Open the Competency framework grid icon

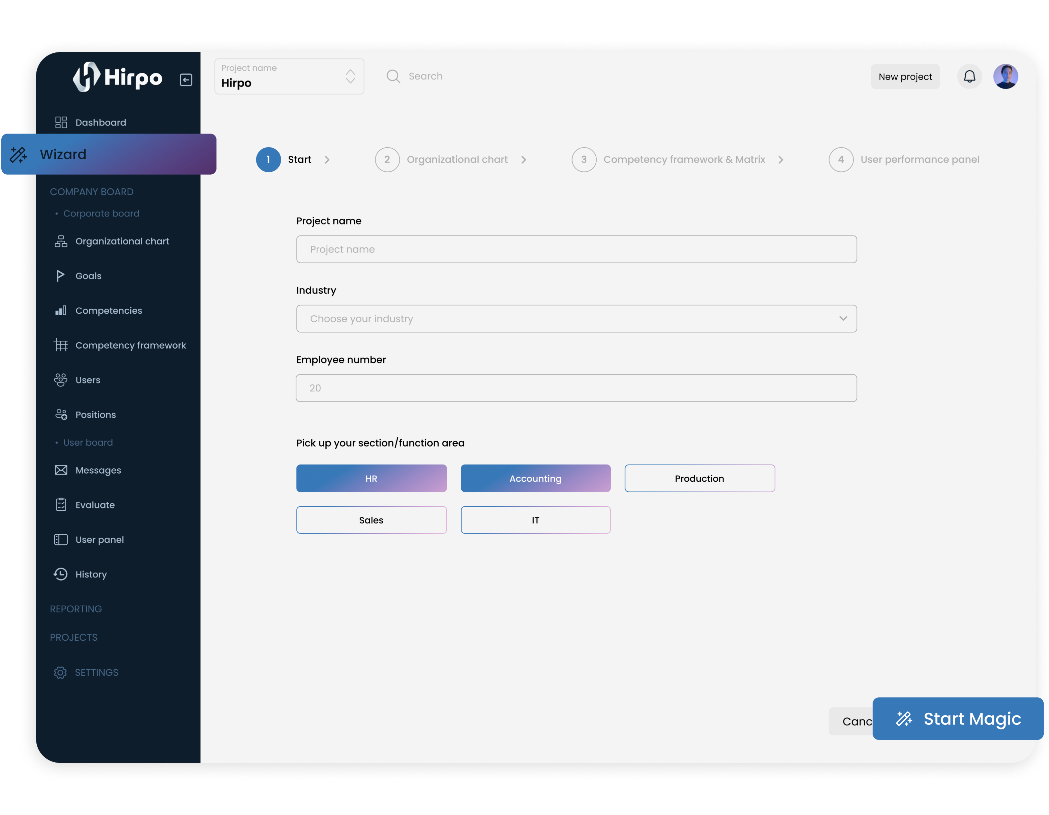click(60, 345)
